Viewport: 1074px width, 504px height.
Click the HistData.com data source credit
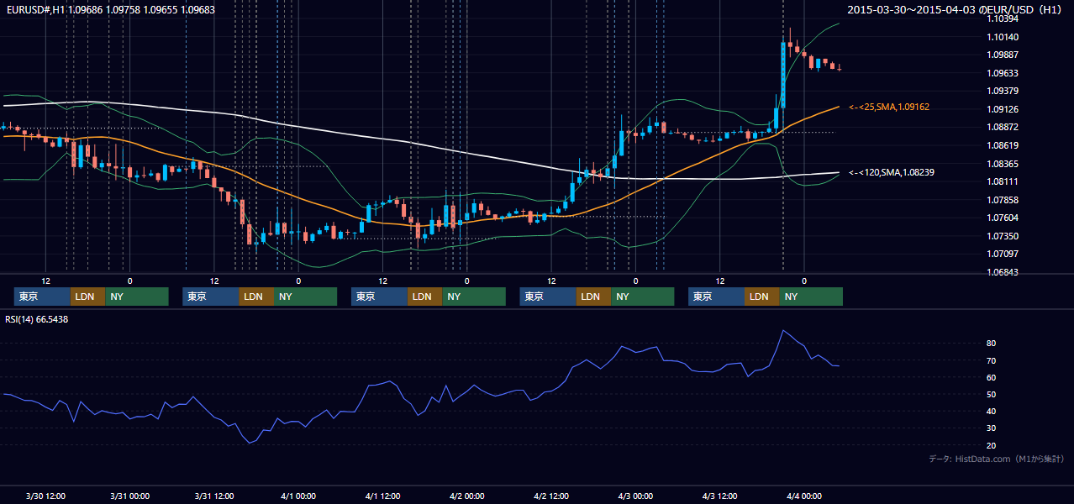(997, 459)
